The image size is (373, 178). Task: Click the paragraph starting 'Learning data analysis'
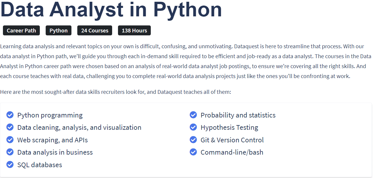(186, 61)
